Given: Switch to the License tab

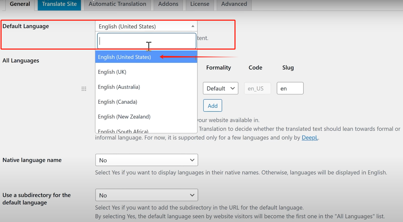Looking at the screenshot, I should click(200, 4).
